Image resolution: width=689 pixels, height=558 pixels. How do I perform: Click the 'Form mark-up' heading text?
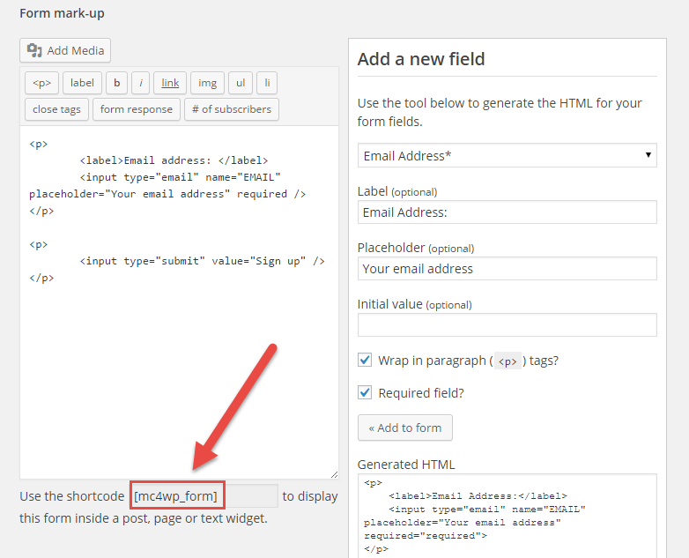click(x=62, y=13)
